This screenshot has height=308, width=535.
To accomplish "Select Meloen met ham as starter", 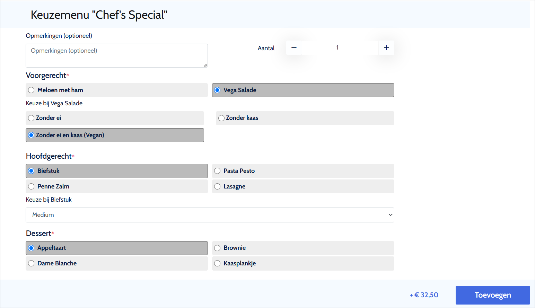I will click(117, 90).
